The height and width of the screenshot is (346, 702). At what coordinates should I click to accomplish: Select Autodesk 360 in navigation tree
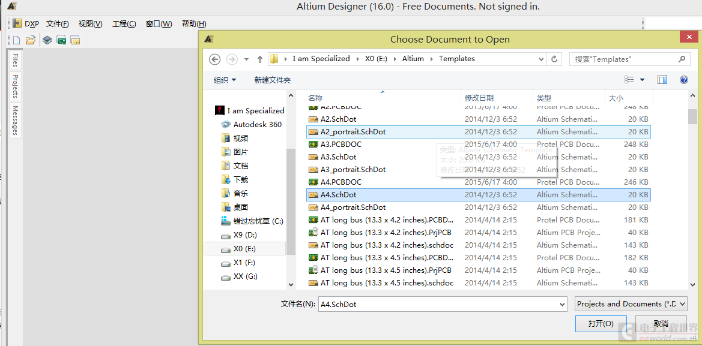pos(252,124)
